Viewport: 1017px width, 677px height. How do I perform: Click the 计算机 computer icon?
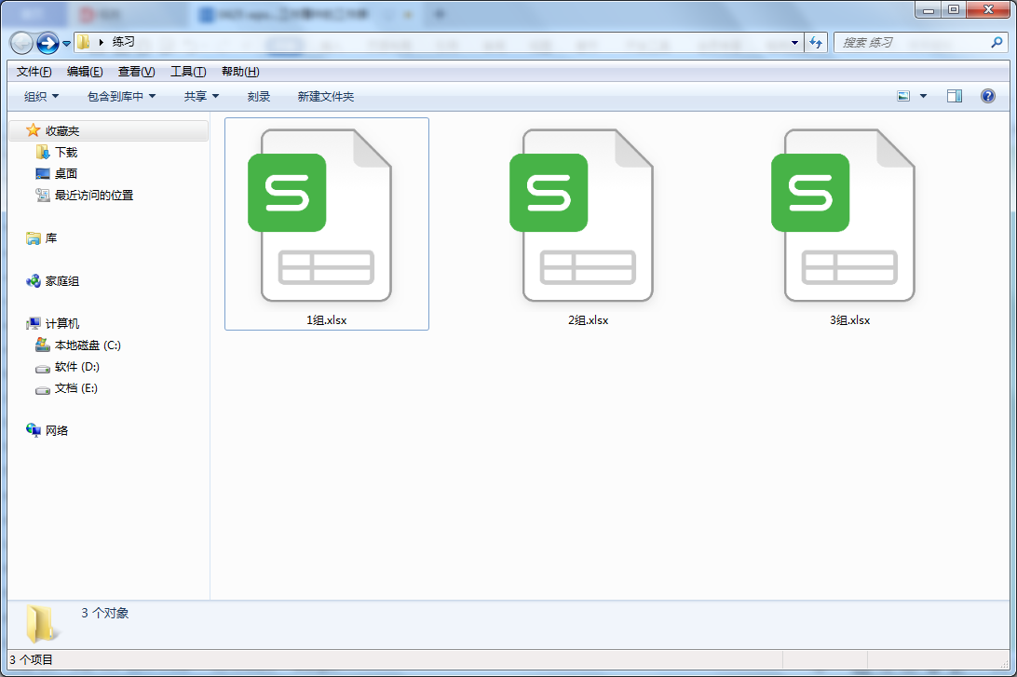click(x=34, y=323)
